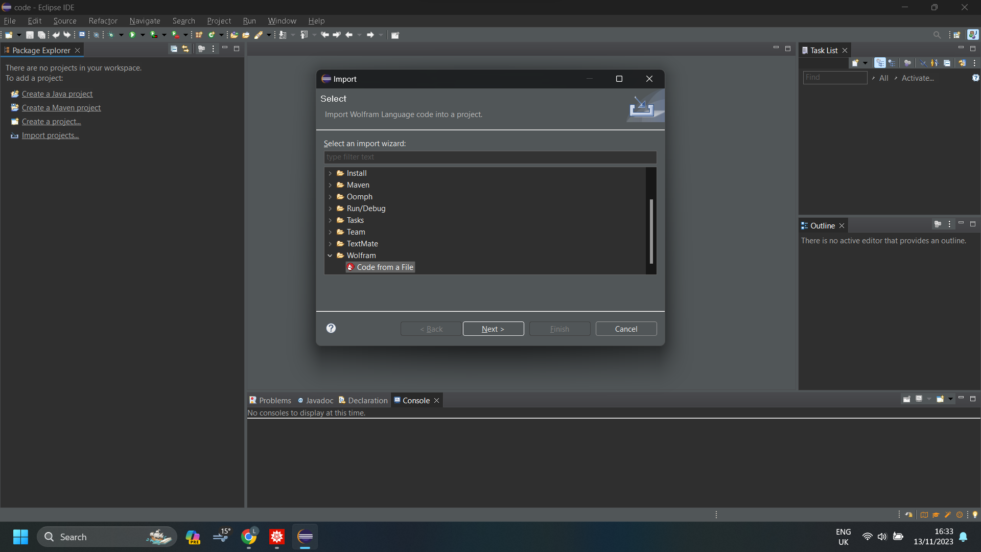Image resolution: width=981 pixels, height=552 pixels.
Task: Click Collapse All in Package Explorer
Action: (x=174, y=49)
